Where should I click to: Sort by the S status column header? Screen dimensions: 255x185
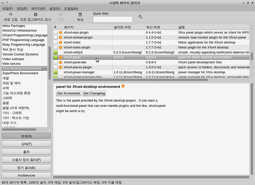coord(56,27)
